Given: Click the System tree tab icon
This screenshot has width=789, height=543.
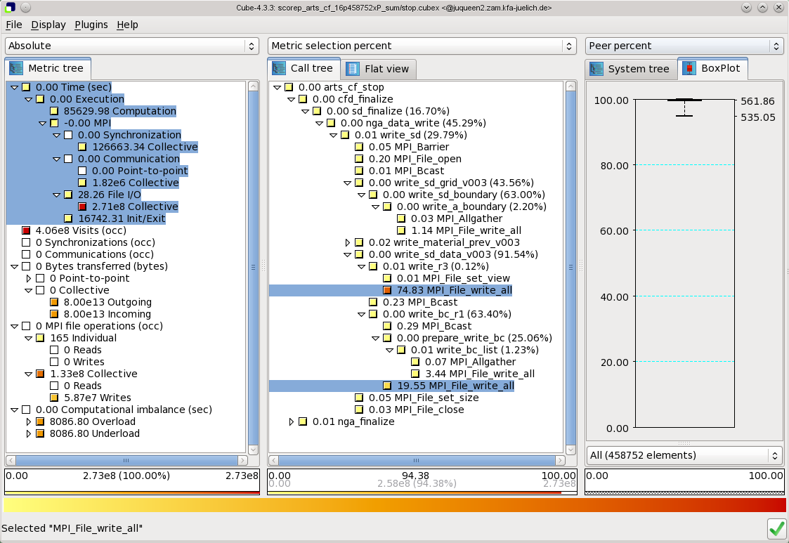Looking at the screenshot, I should pos(596,69).
